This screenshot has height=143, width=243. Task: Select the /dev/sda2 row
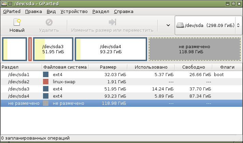(x=121, y=82)
